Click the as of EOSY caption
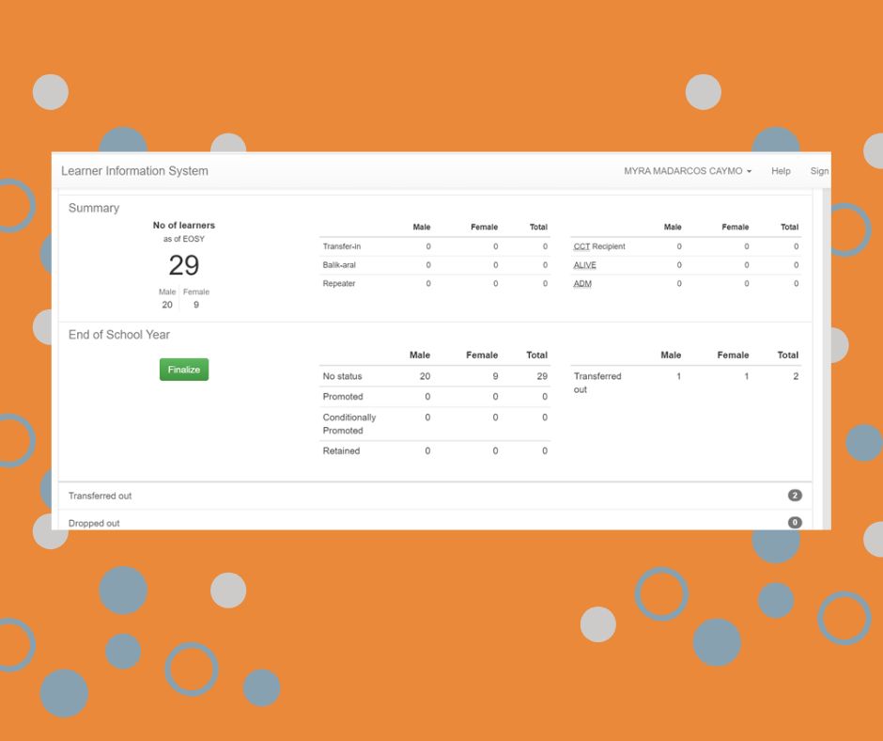 184,239
